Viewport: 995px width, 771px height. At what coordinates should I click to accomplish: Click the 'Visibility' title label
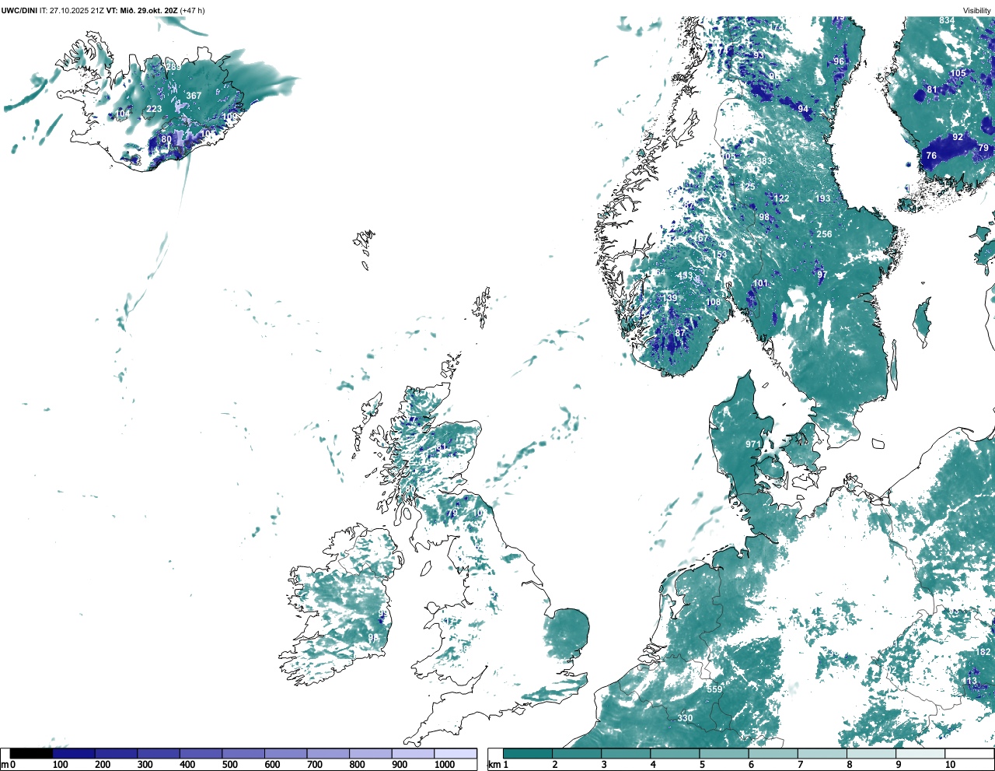click(x=977, y=10)
